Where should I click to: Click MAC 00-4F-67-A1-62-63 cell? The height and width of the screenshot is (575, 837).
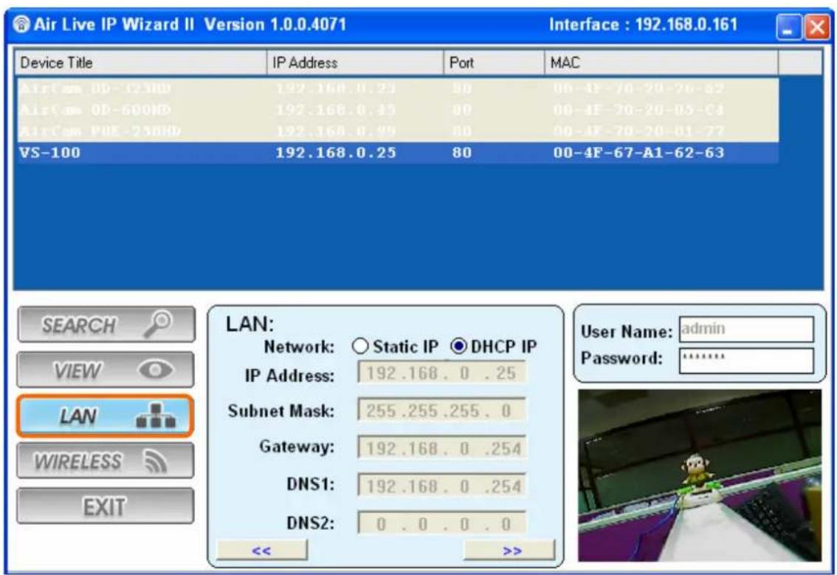pos(638,153)
